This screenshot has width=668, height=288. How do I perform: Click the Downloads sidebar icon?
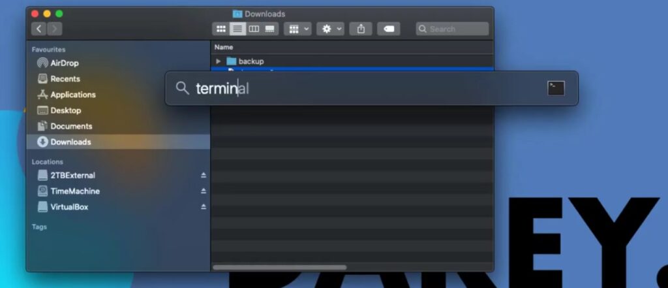tap(42, 142)
